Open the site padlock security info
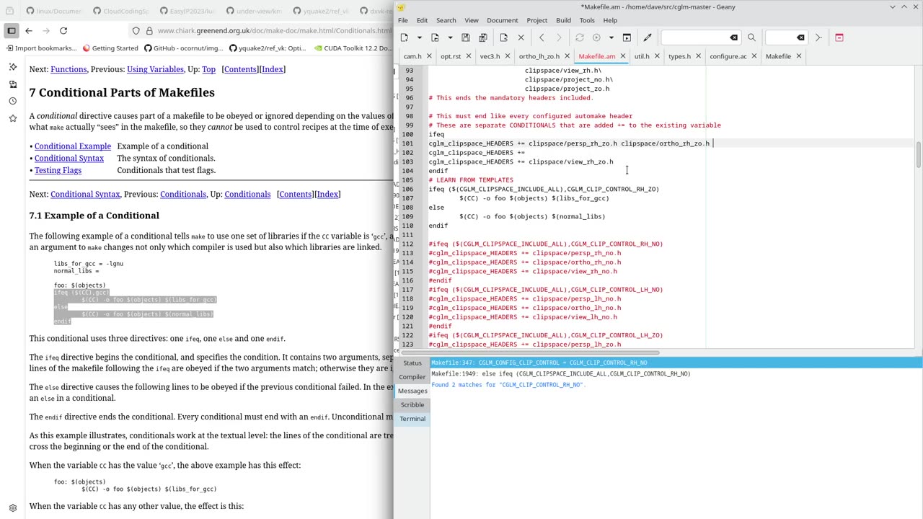 149,31
